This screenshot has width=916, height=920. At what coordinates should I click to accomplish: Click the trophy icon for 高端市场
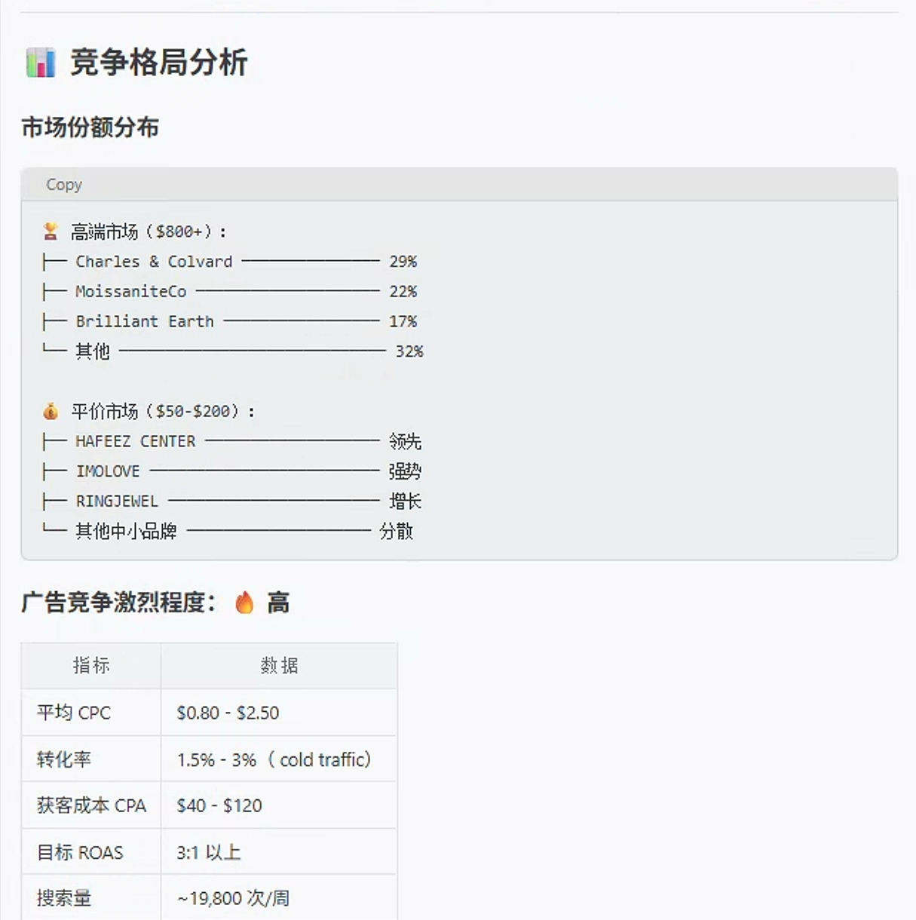[x=51, y=231]
